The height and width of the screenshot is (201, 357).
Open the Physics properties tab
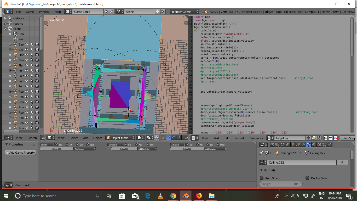(329, 145)
